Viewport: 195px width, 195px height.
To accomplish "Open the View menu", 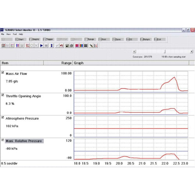I will (9, 34).
